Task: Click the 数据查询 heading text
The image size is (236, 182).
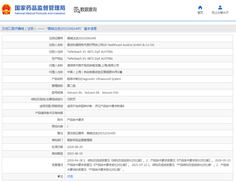Action: (x=88, y=9)
